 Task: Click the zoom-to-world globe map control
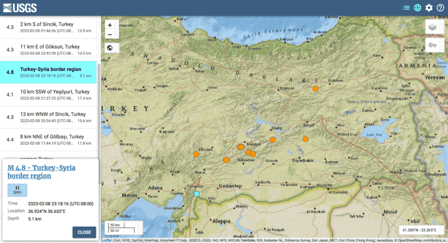110,48
